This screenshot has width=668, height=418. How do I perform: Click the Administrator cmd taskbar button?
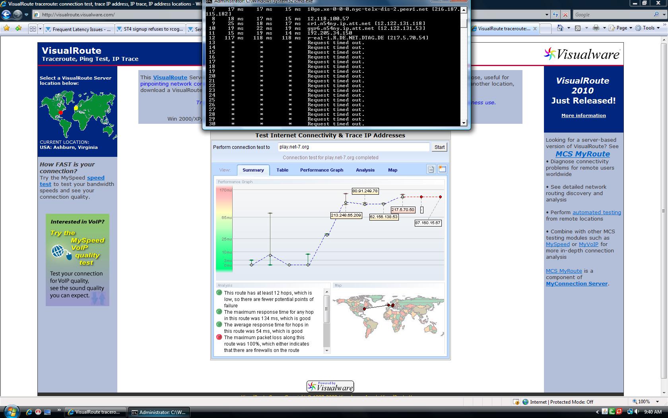click(x=159, y=412)
